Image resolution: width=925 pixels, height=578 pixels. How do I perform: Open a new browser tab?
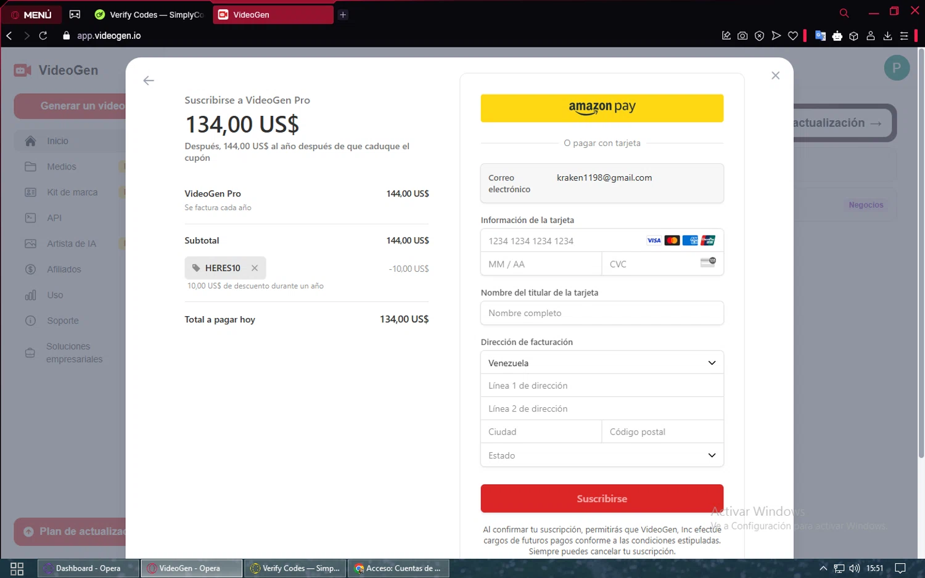pos(343,15)
